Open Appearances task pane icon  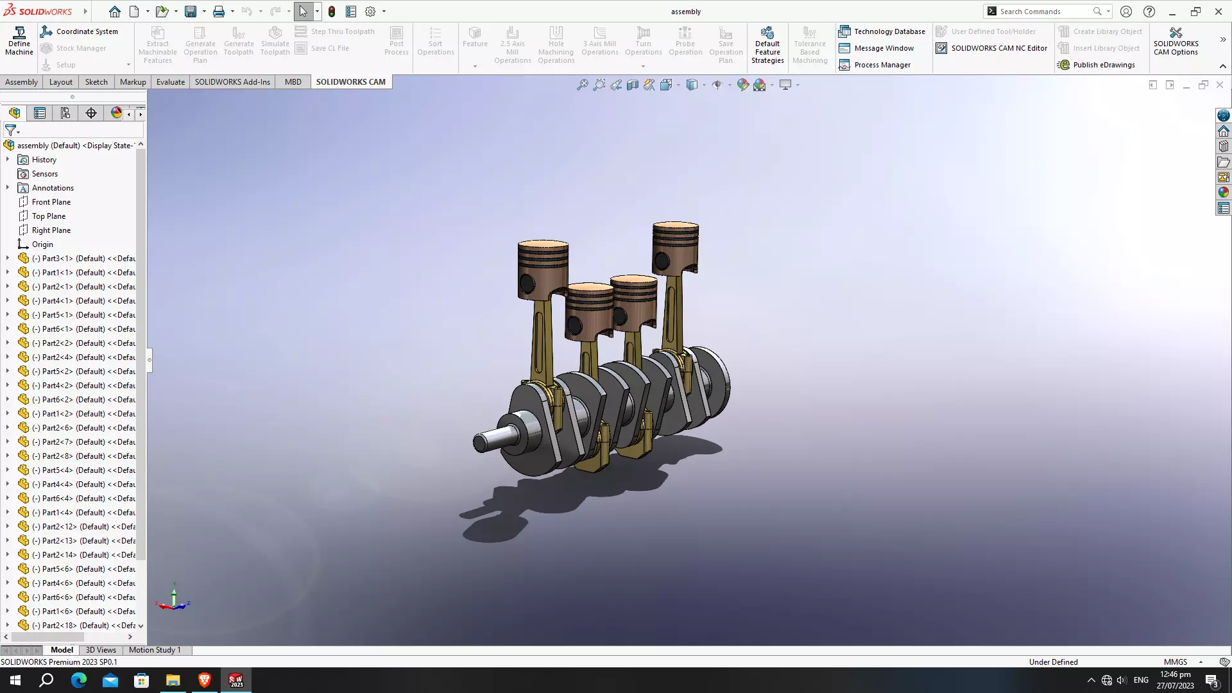1224,193
